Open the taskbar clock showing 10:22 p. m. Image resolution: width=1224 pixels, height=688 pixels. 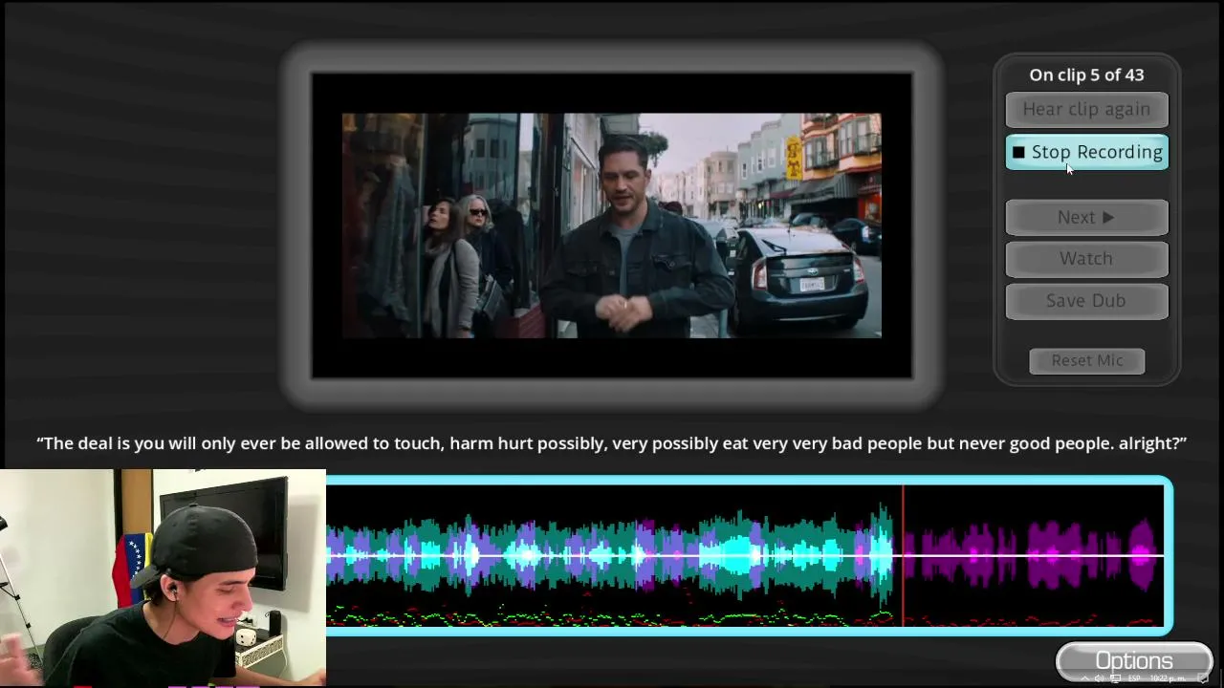(x=1169, y=678)
